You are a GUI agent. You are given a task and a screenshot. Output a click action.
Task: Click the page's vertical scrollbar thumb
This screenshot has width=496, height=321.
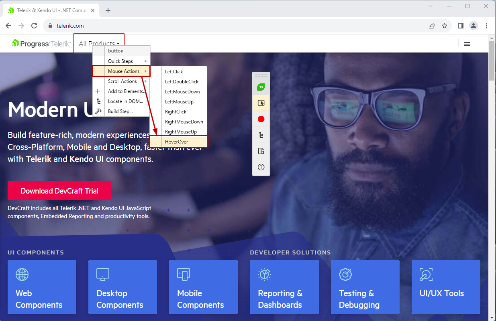coord(492,61)
